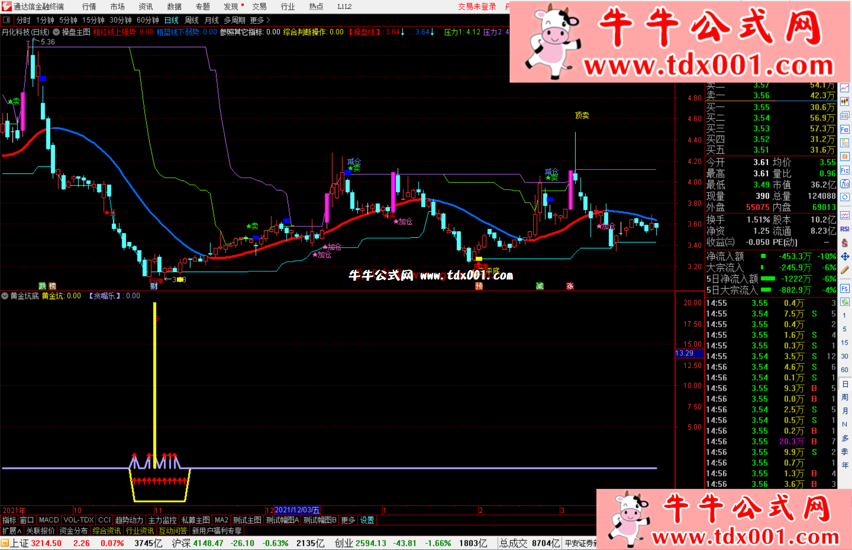The width and height of the screenshot is (852, 550).
Task: Open the 综合资讯 link
Action: [x=106, y=531]
